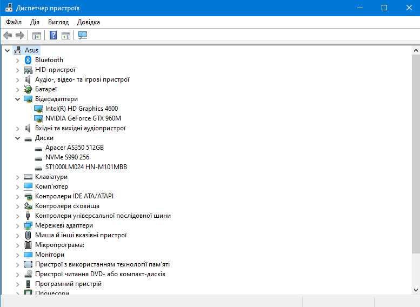This screenshot has height=307, width=420.
Task: Click the icon next to NVIDIA GeForce GTX 960M
Action: pos(38,118)
